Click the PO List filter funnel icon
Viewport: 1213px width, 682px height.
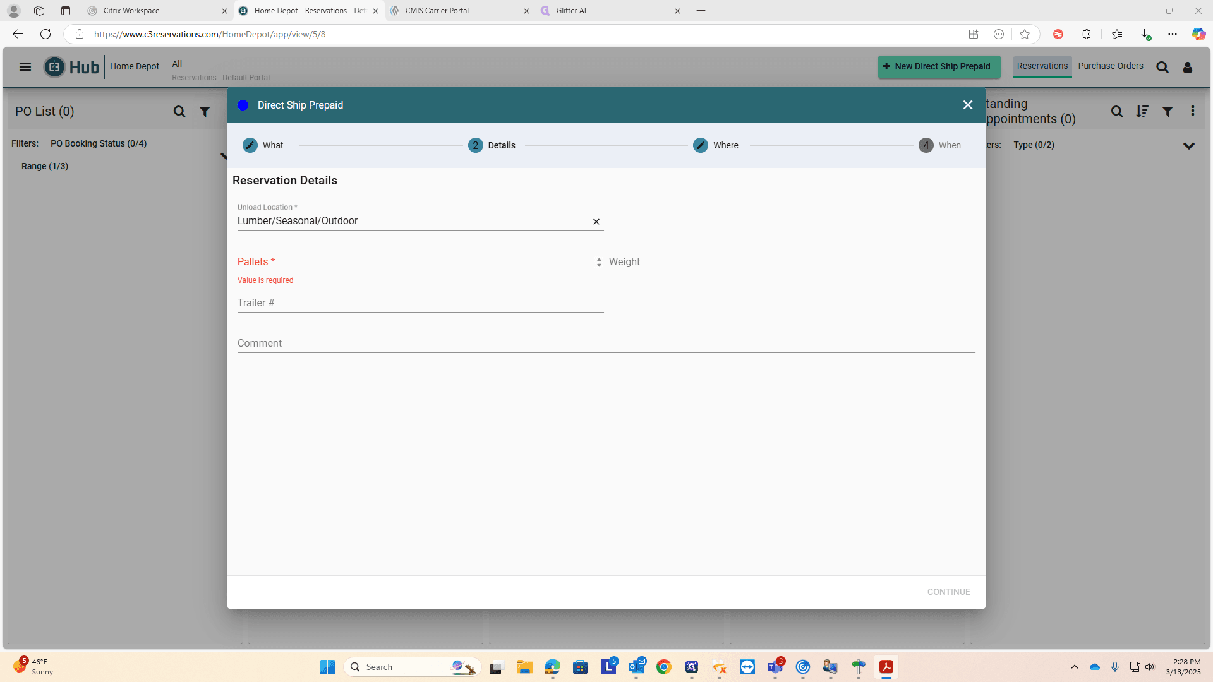[205, 112]
